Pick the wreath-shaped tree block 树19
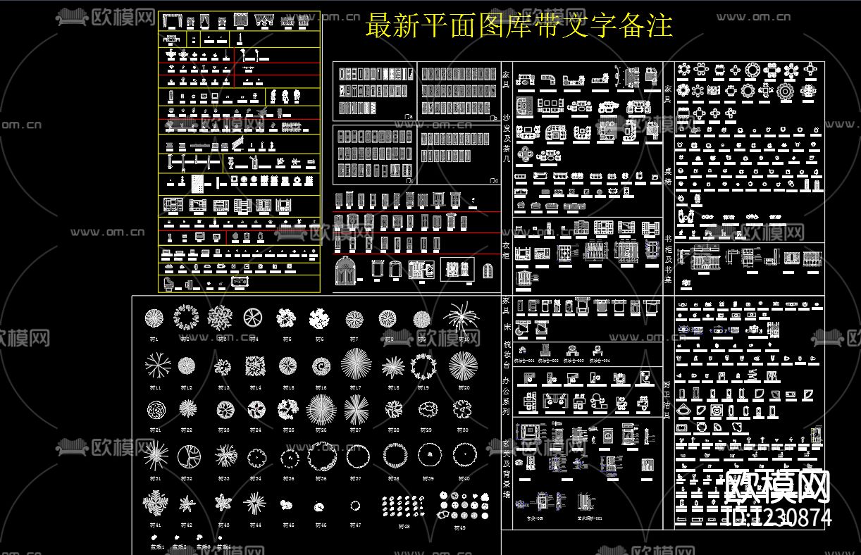Image resolution: width=861 pixels, height=555 pixels. click(424, 366)
